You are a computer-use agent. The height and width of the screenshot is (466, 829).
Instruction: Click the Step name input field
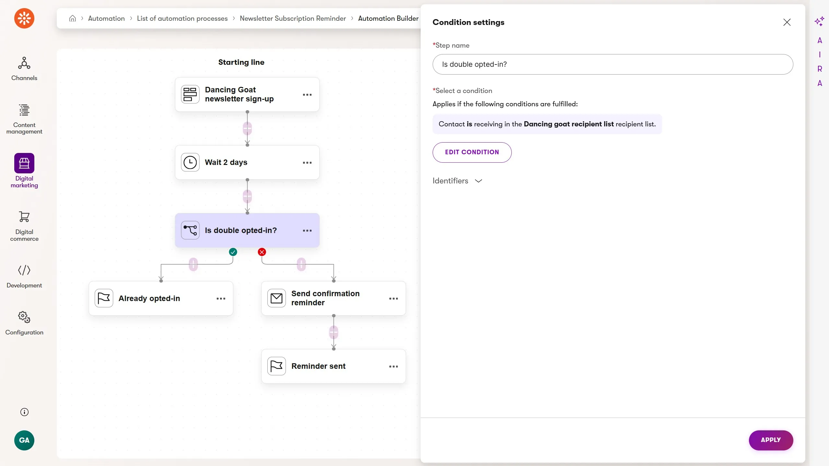[613, 64]
